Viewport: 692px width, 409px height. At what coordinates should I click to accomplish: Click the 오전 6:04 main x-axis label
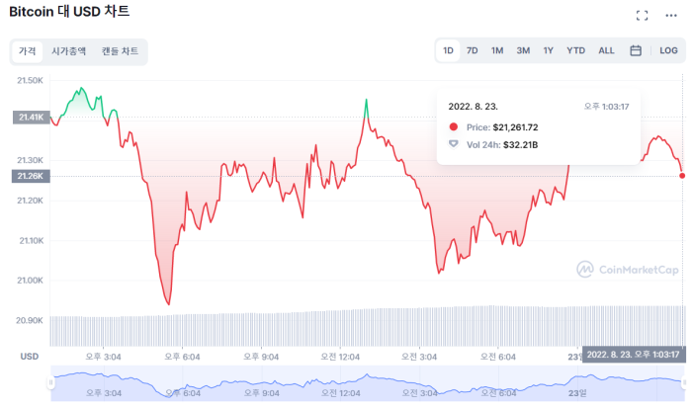[498, 357]
